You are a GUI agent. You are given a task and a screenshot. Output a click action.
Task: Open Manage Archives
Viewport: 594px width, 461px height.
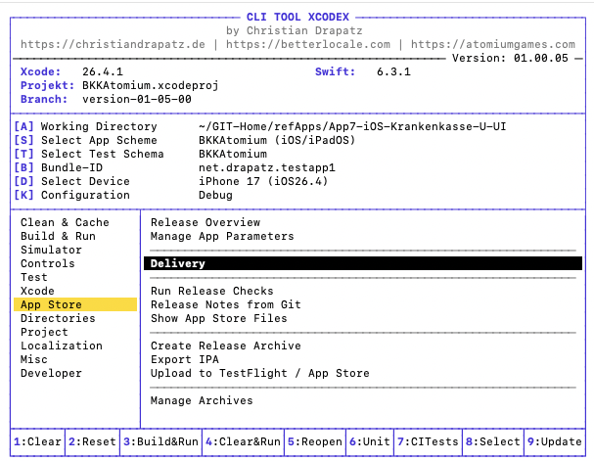(202, 400)
